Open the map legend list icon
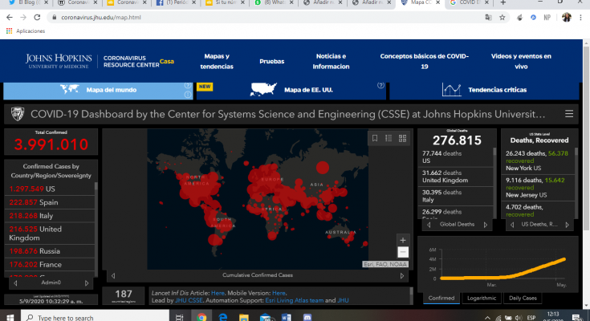This screenshot has height=321, width=590. pyautogui.click(x=389, y=138)
